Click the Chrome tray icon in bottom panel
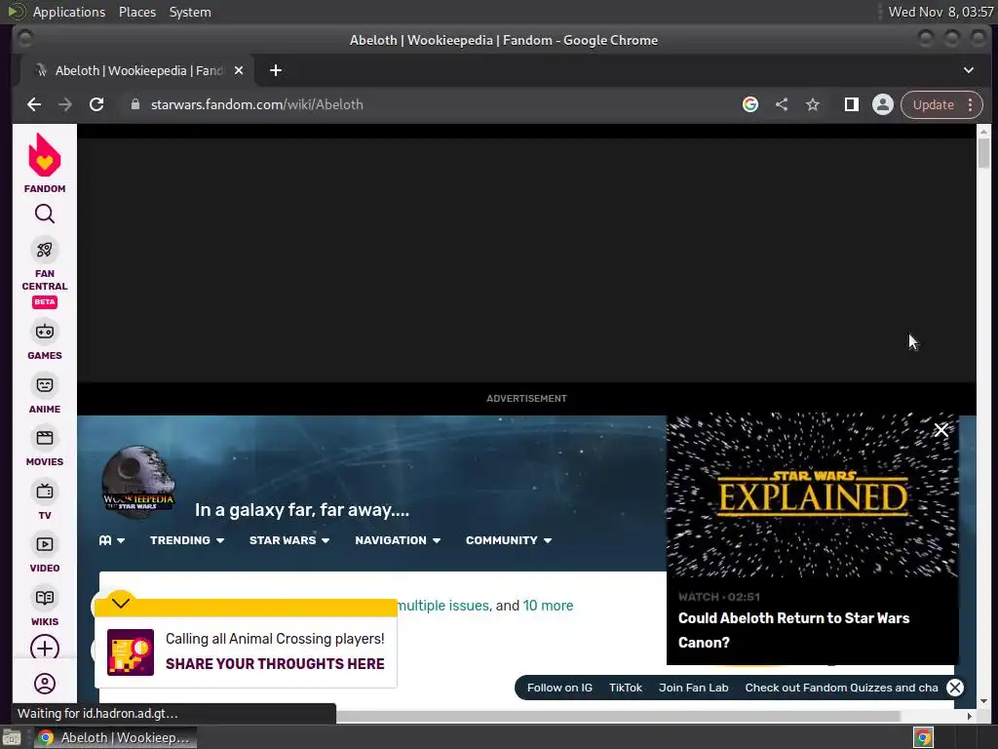The height and width of the screenshot is (749, 998). (924, 737)
